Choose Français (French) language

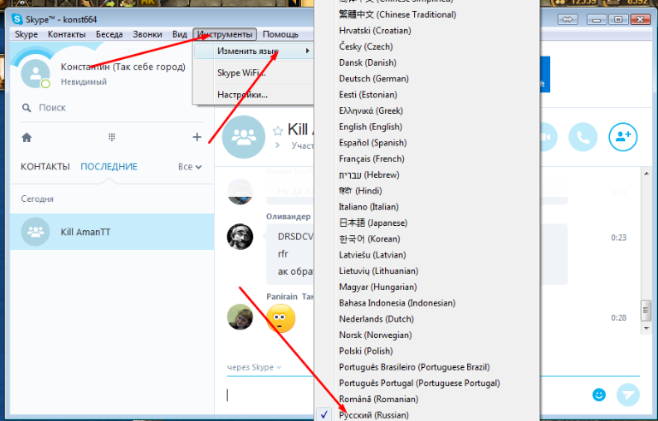372,158
